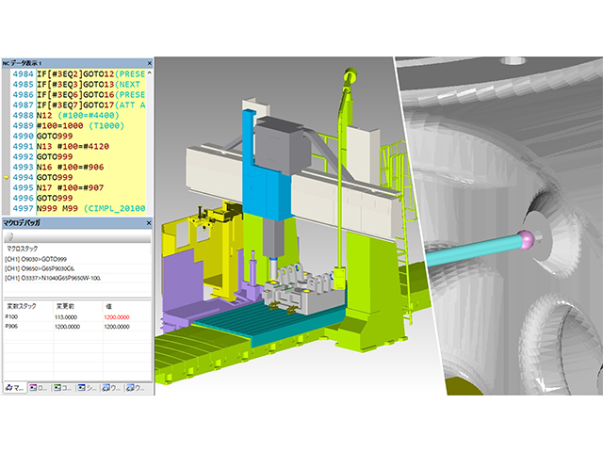Screen dimensions: 603x452
Task: Select macro stack entry O3337>N1040G65P9650W-100.
Action: coord(53,278)
